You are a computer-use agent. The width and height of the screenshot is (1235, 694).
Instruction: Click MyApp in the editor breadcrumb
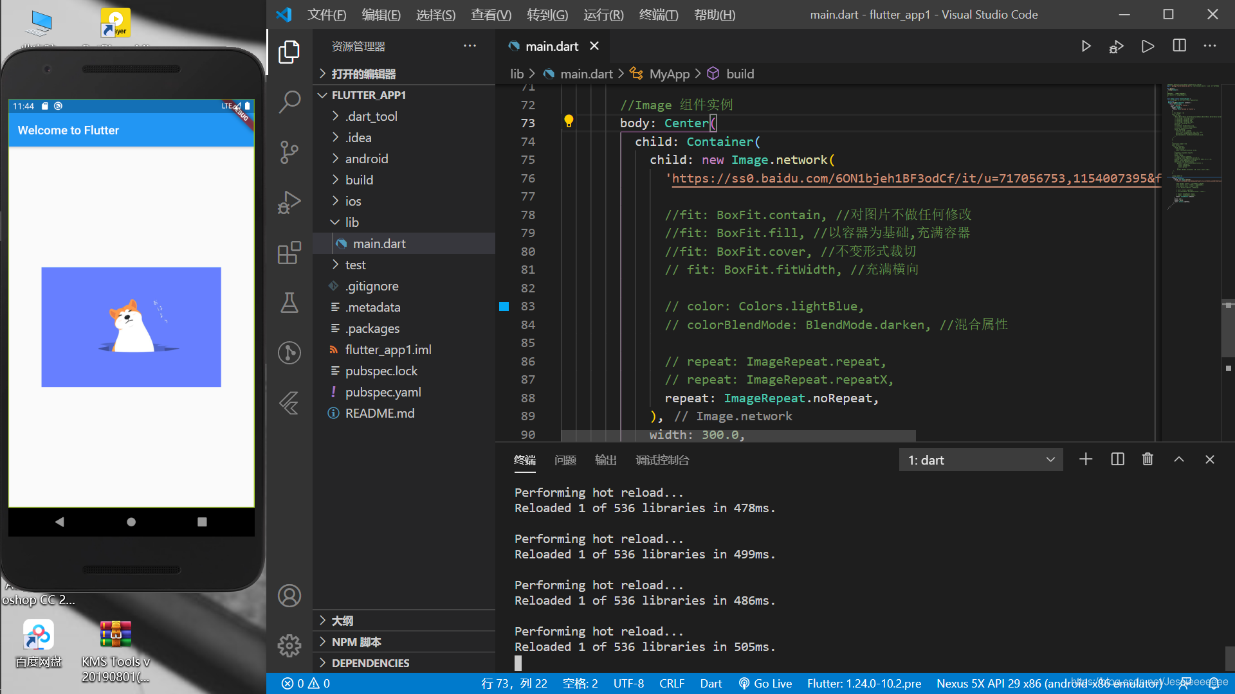(669, 74)
